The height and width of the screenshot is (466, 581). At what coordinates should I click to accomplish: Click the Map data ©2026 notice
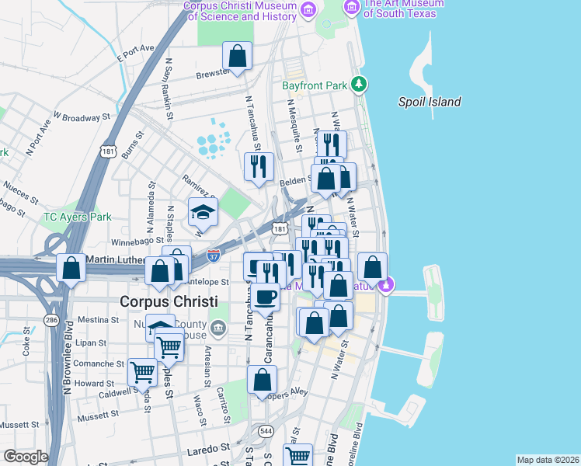tap(548, 460)
